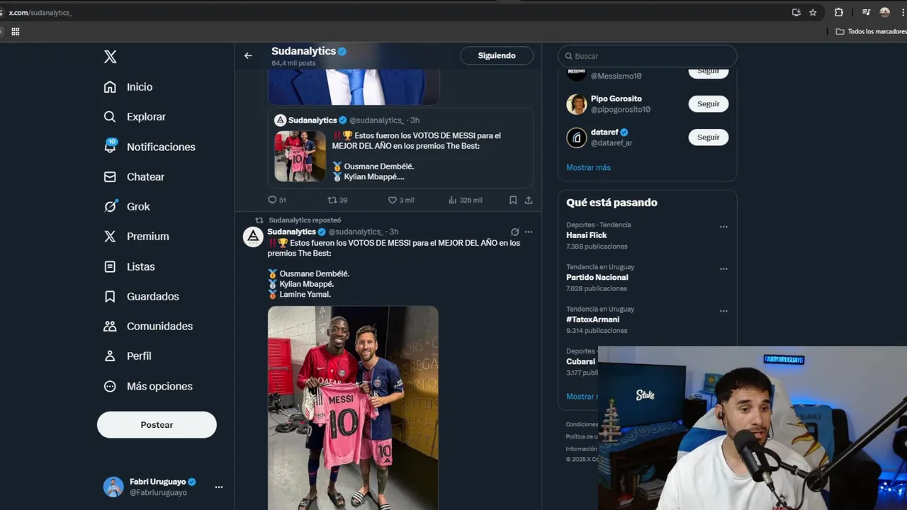Open options dots for #TatoxArmani trend

click(723, 310)
